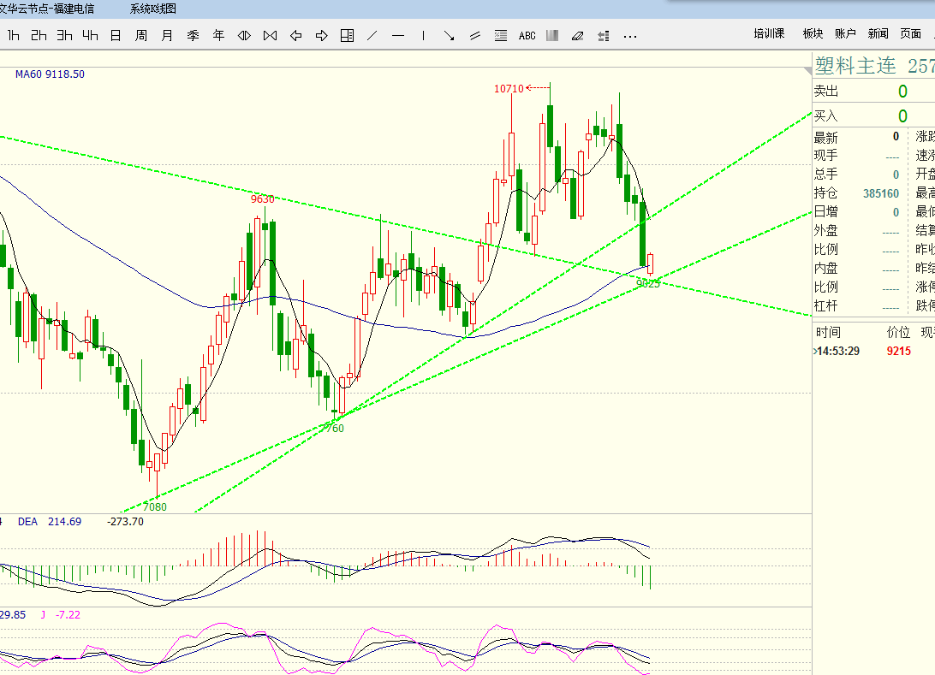Click the DEA 214.69 indicator label

tap(50, 521)
